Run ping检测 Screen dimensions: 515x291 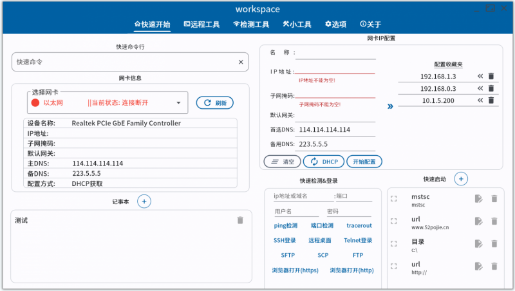(x=285, y=225)
